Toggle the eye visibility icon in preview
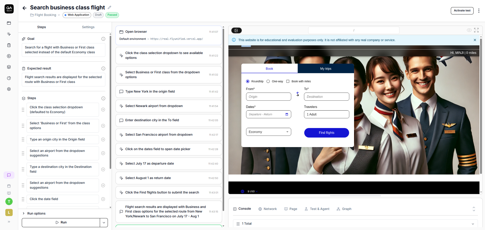 pos(469,30)
